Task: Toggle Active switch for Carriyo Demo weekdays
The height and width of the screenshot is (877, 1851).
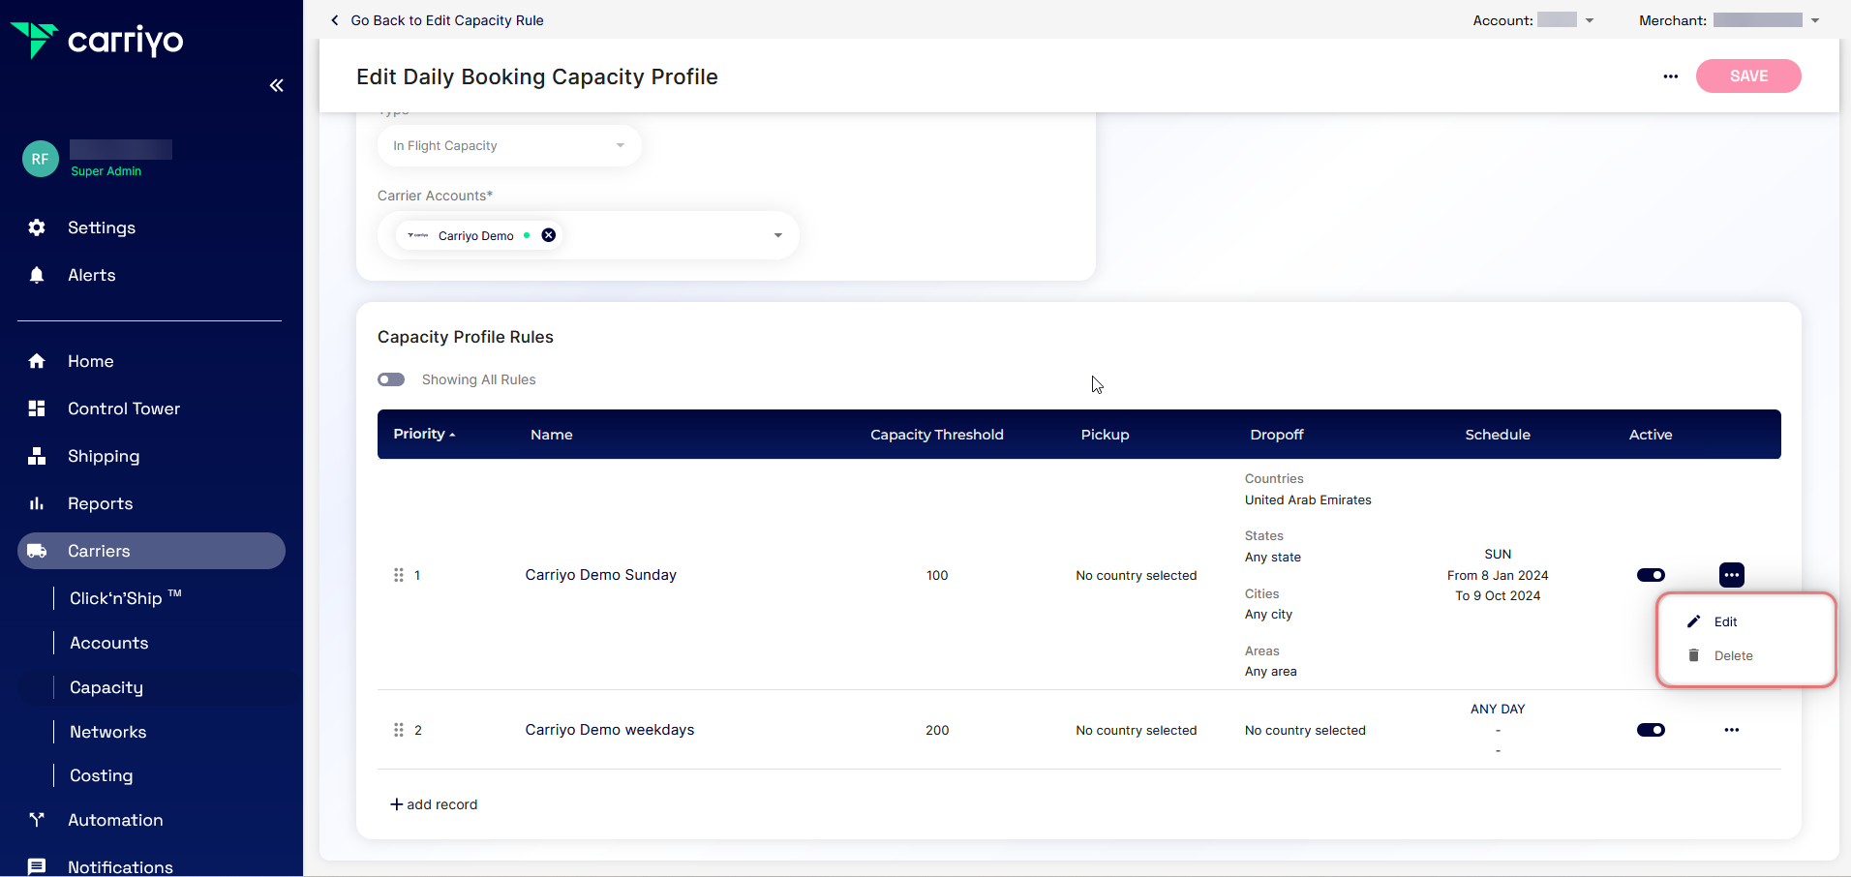Action: 1650,730
